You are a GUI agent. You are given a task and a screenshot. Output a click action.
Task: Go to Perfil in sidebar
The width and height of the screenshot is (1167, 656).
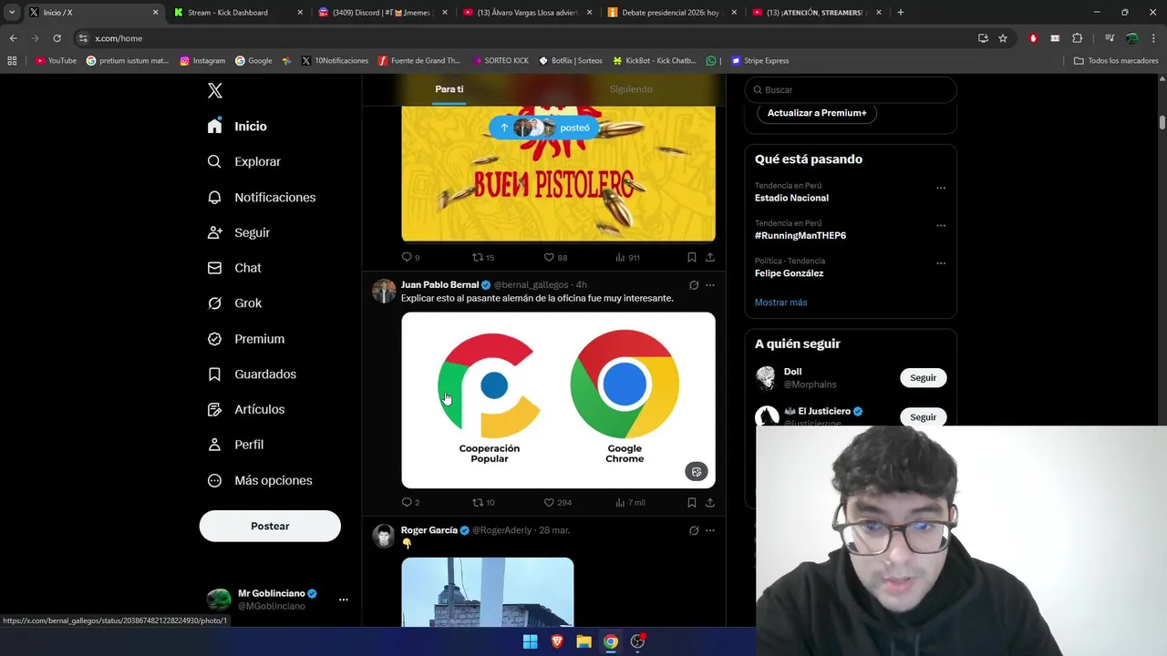(235, 445)
